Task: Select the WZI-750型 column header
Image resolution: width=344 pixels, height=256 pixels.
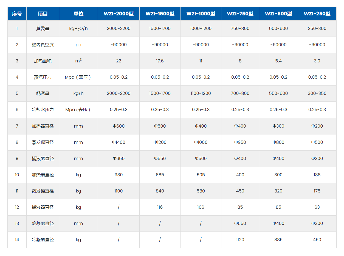Action: coord(240,14)
